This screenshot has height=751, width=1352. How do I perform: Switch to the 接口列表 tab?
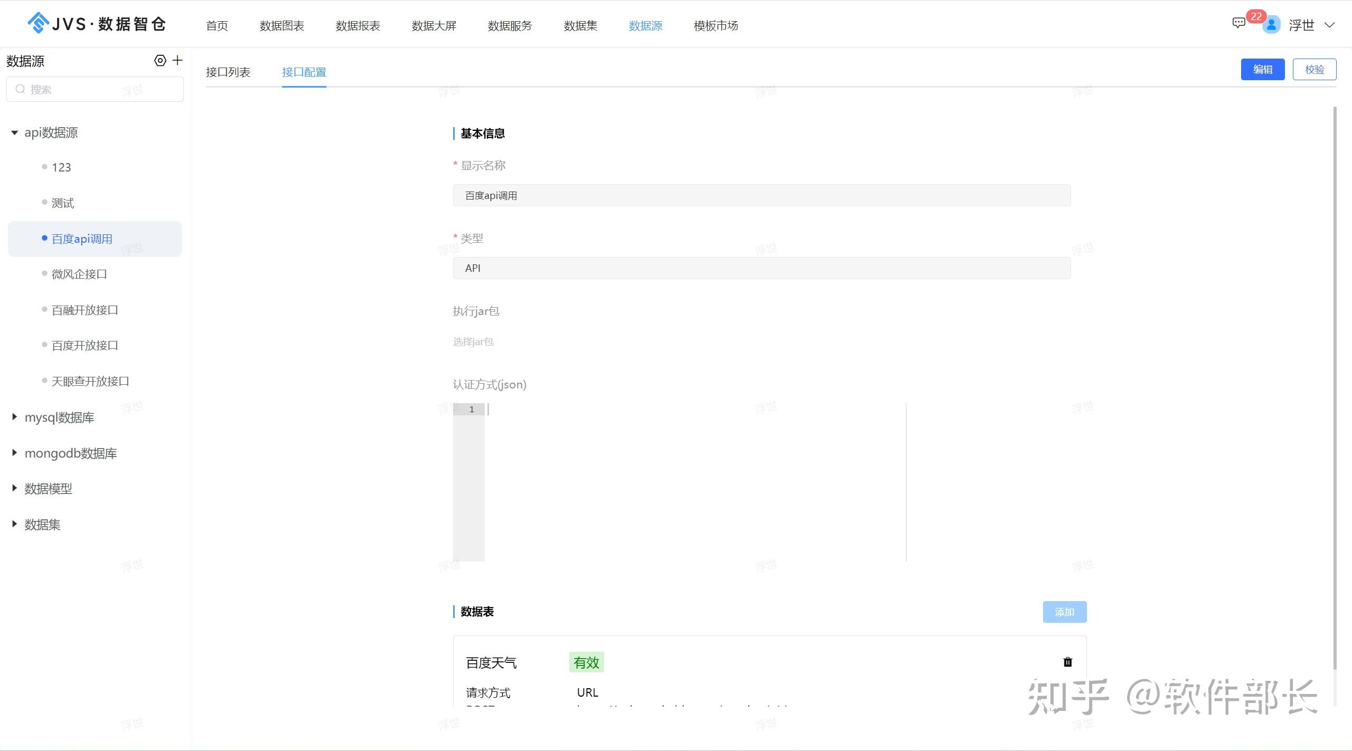[x=229, y=71]
